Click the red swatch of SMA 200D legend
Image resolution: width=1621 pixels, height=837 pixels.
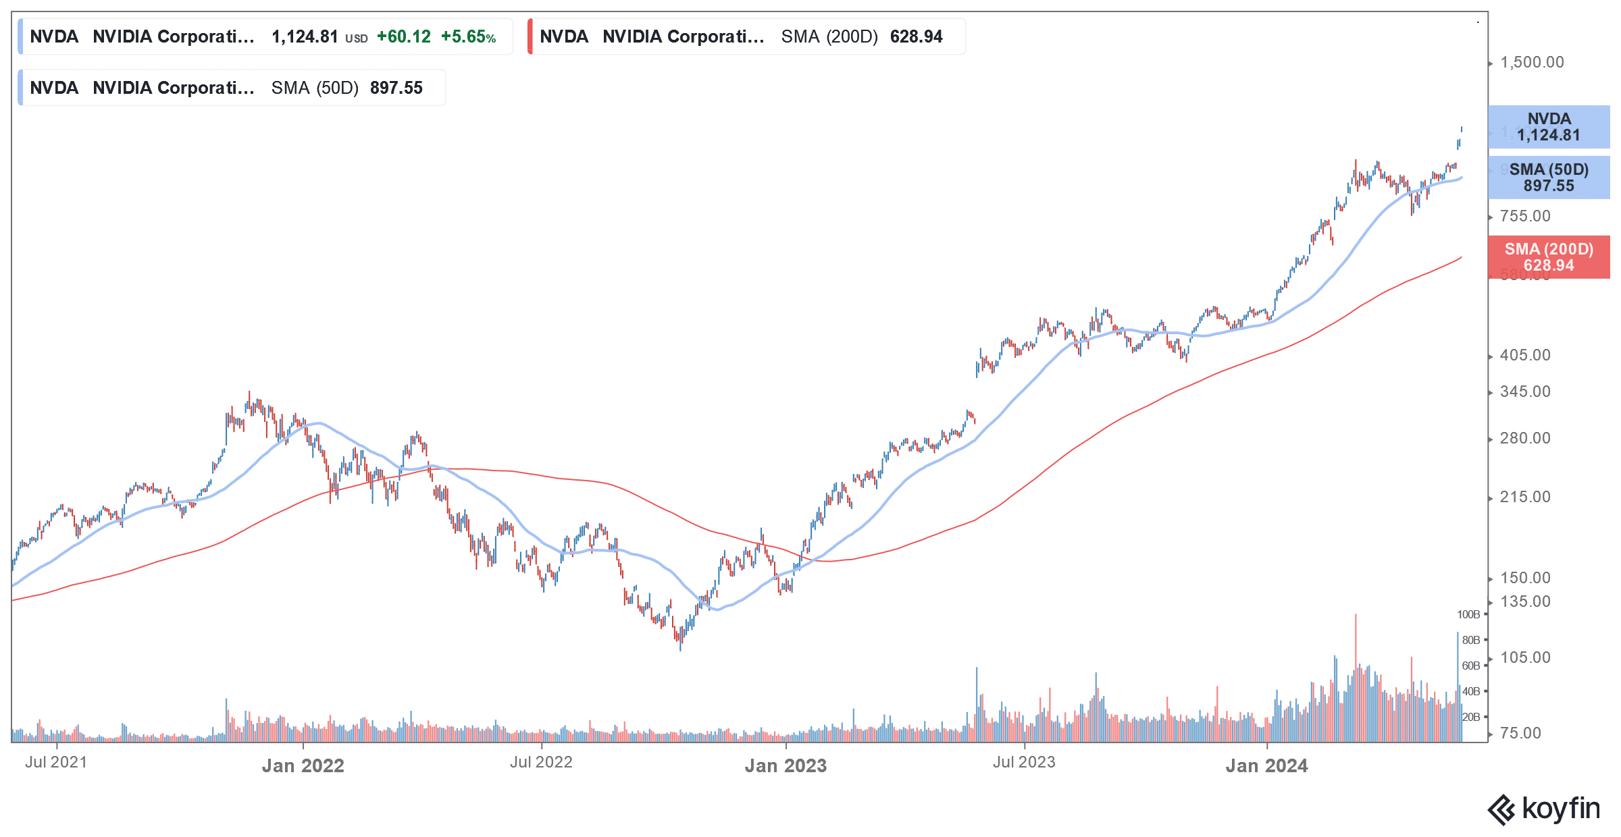click(530, 36)
